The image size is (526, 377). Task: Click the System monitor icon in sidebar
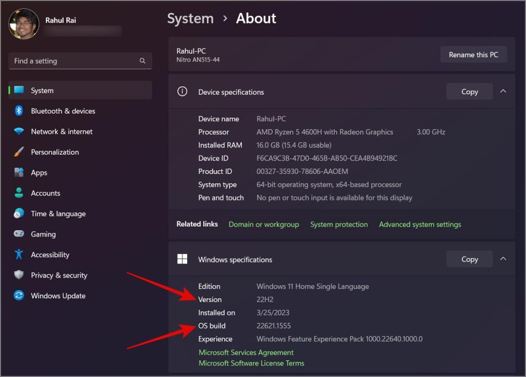[x=19, y=90]
